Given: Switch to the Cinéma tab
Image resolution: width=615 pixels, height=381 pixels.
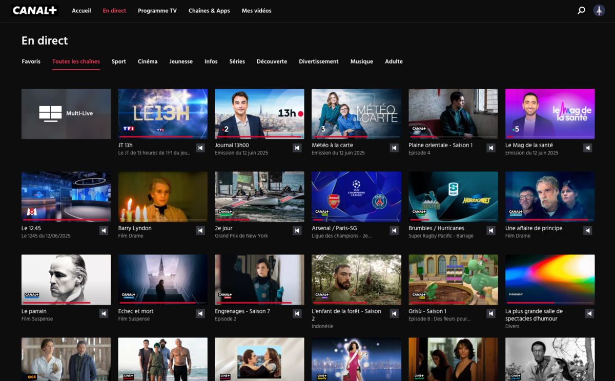Looking at the screenshot, I should click(148, 62).
